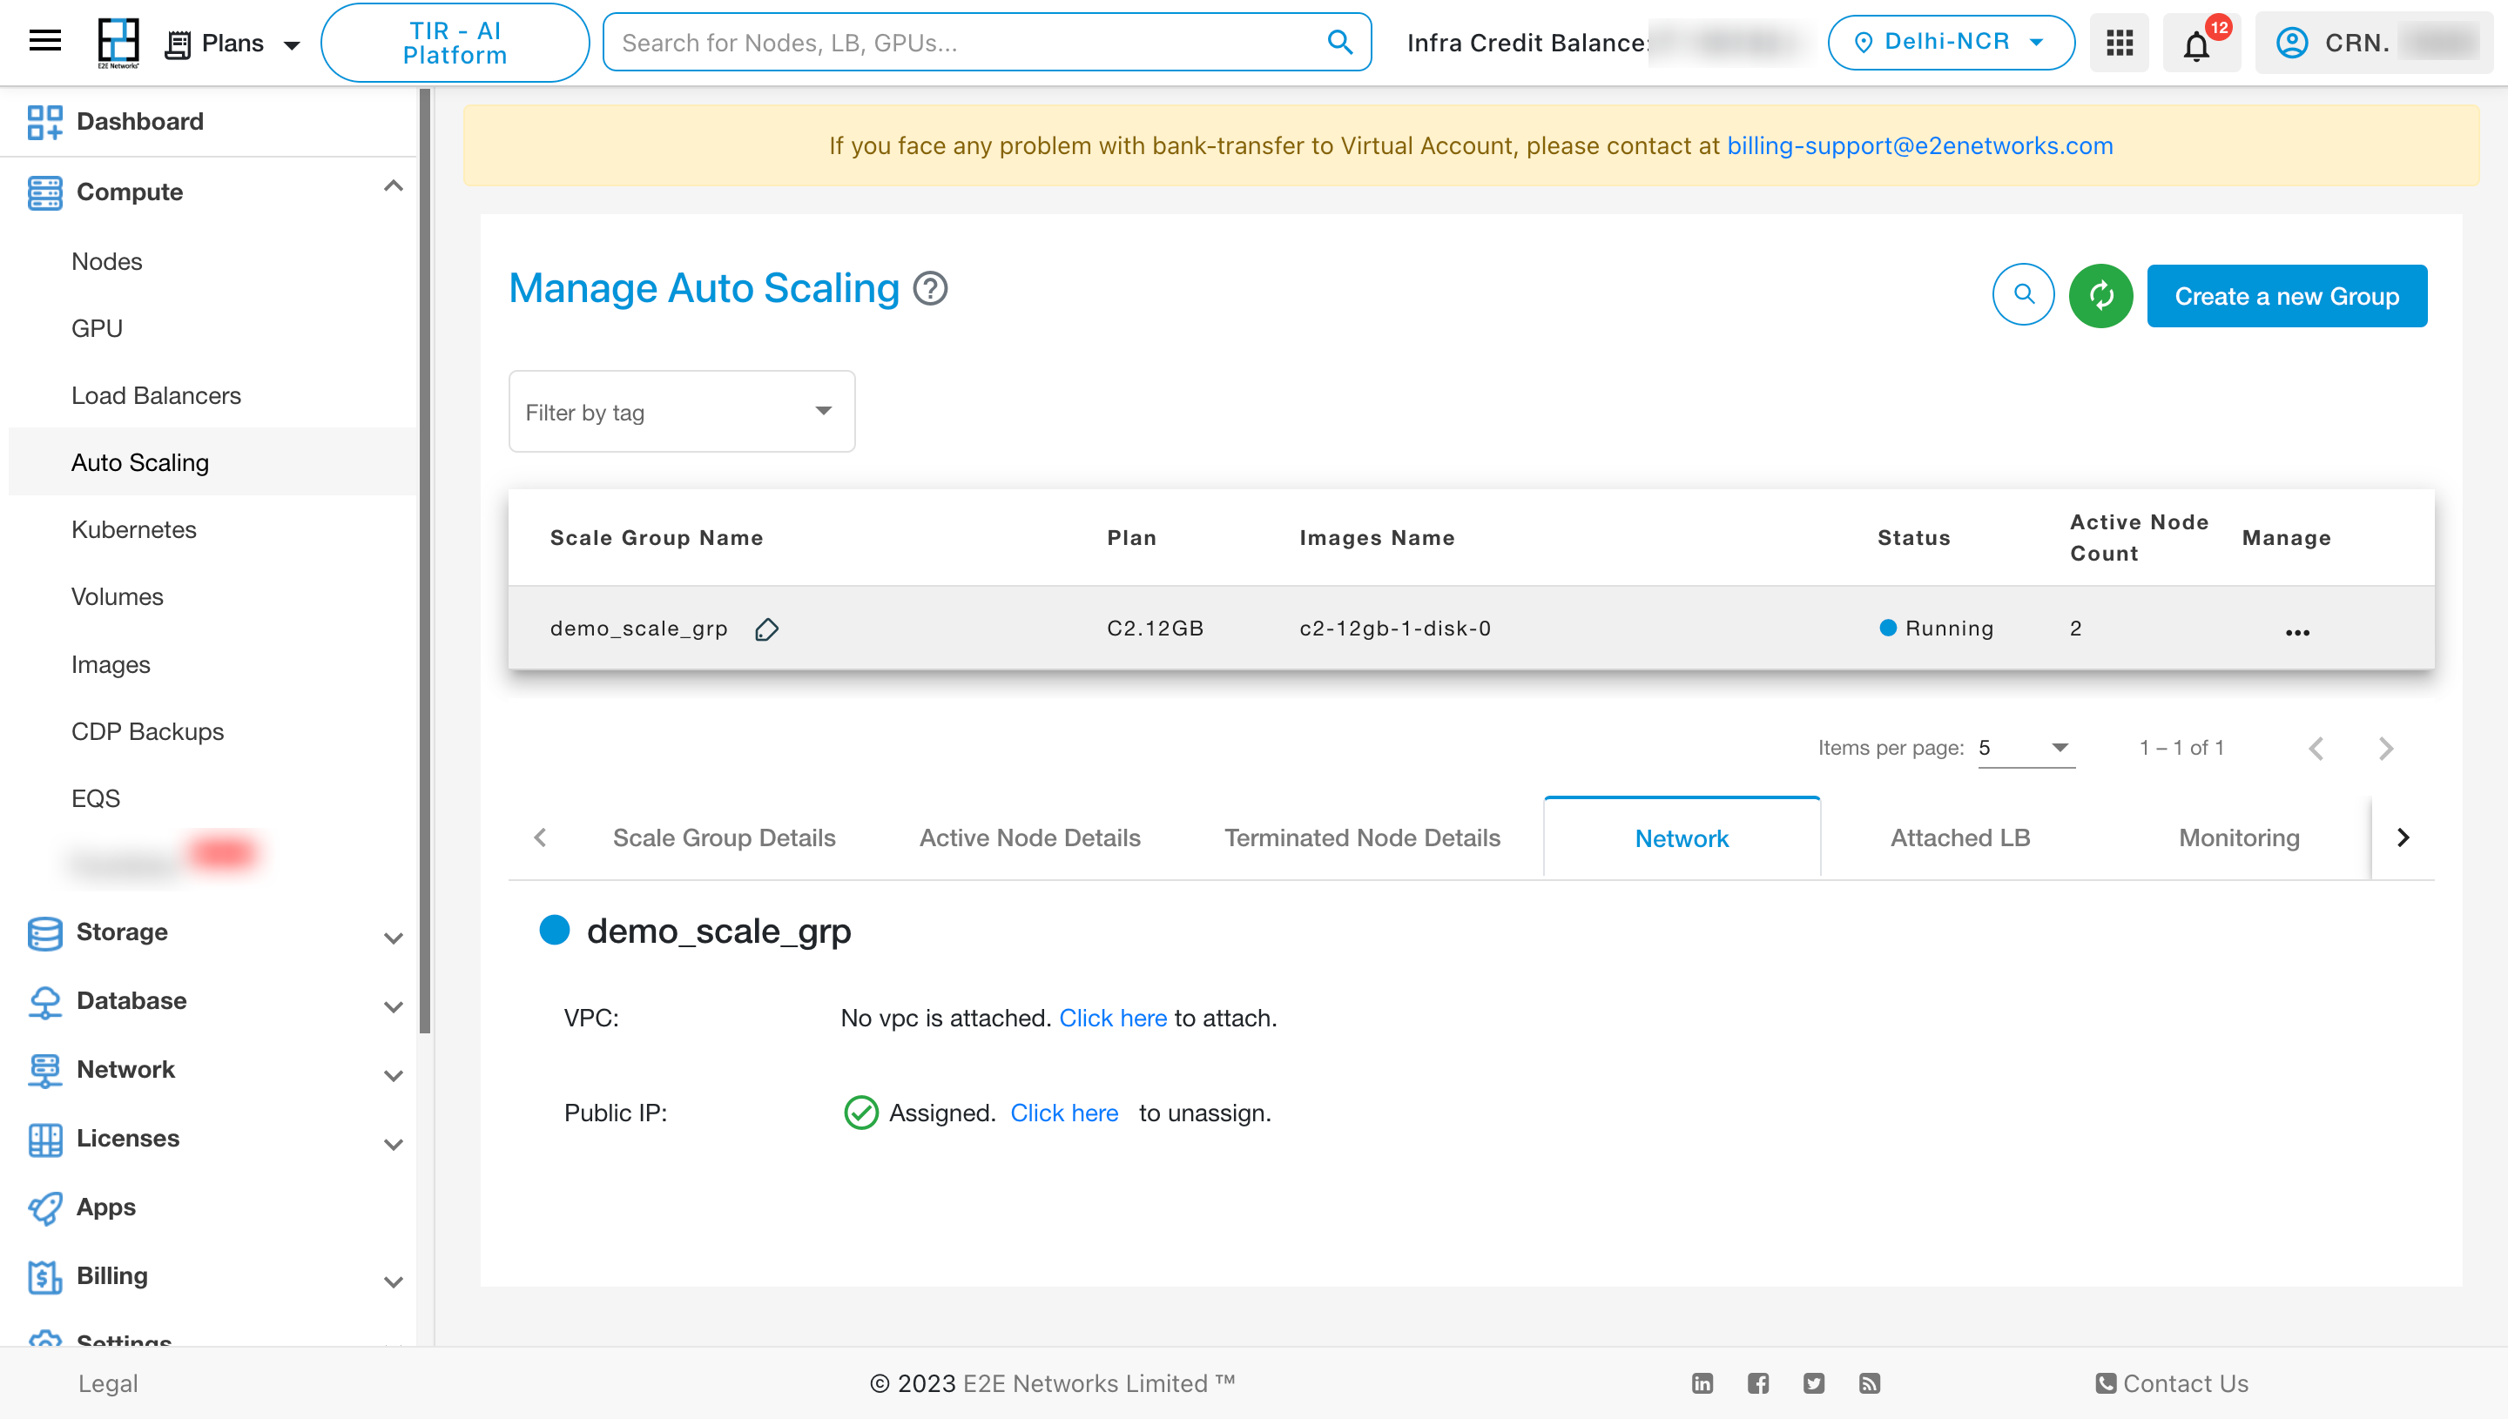Open the CRN user account menu
2508x1419 pixels.
pos(2374,43)
